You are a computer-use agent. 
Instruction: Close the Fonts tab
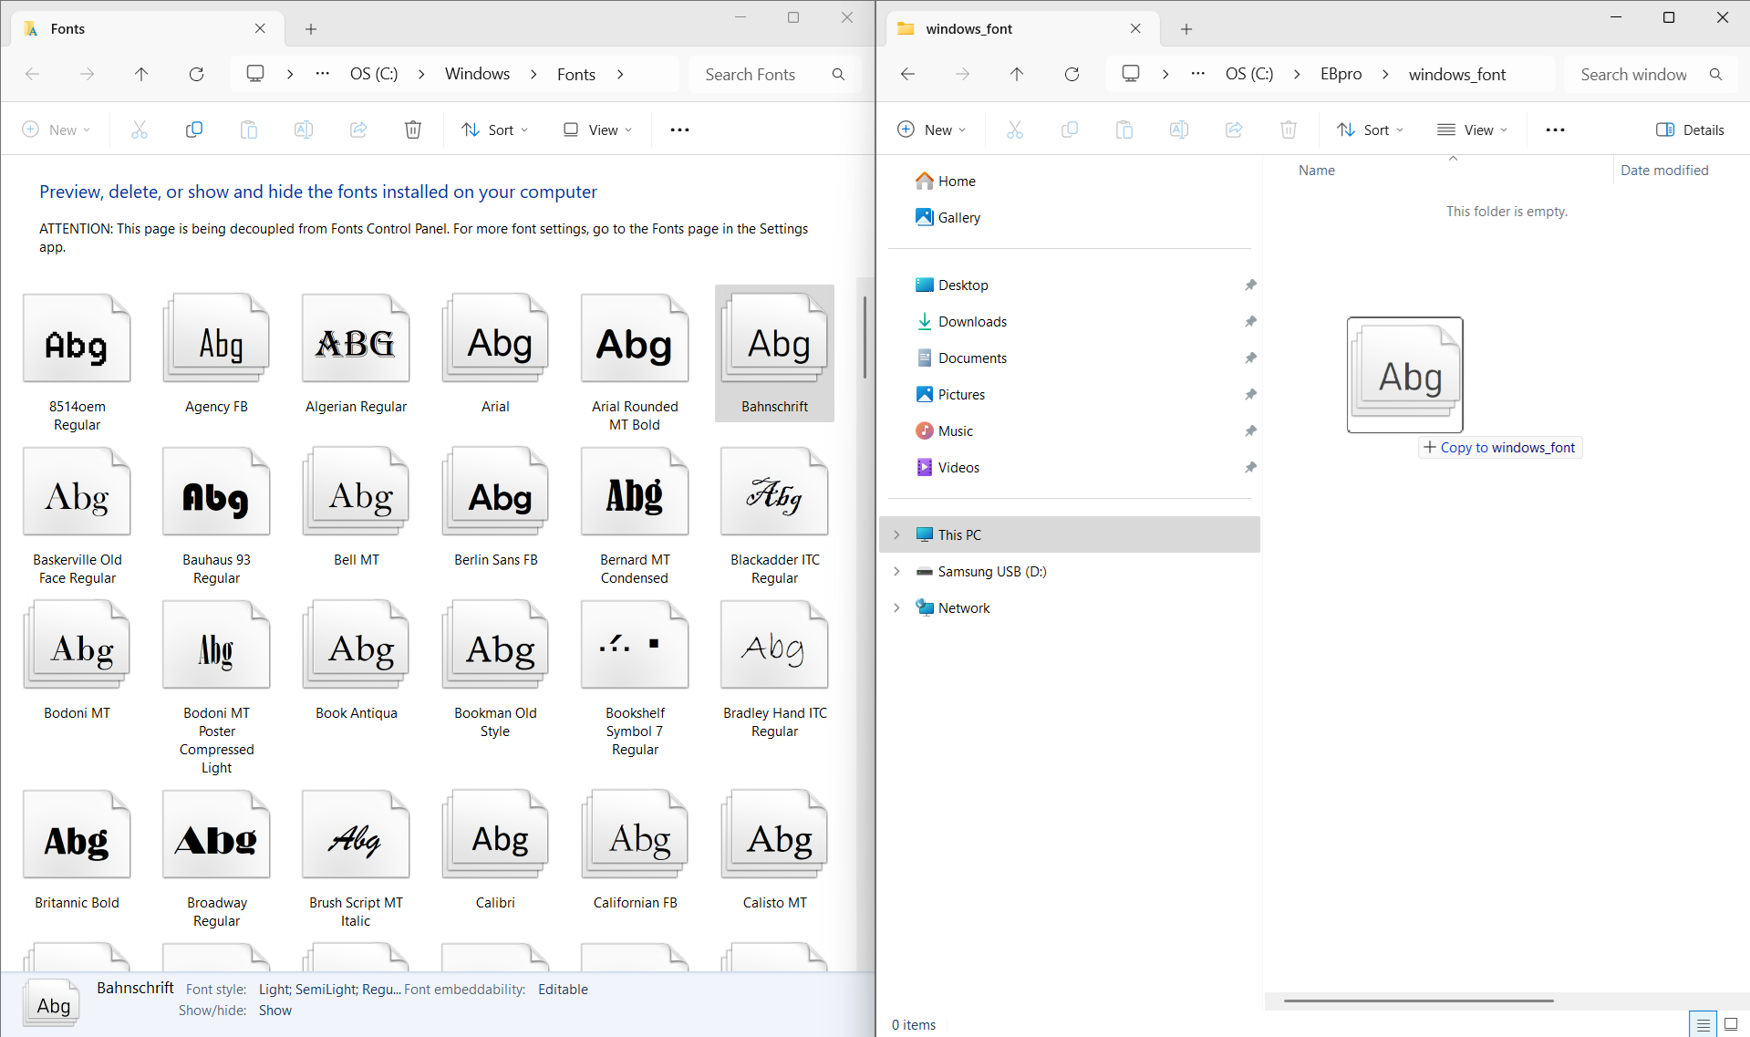point(260,28)
